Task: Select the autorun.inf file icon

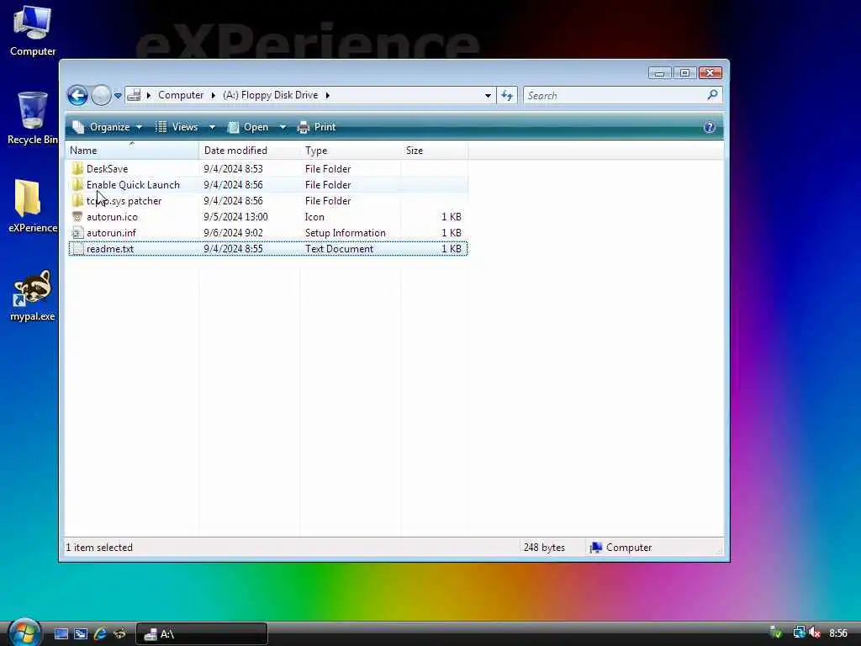Action: tap(77, 232)
